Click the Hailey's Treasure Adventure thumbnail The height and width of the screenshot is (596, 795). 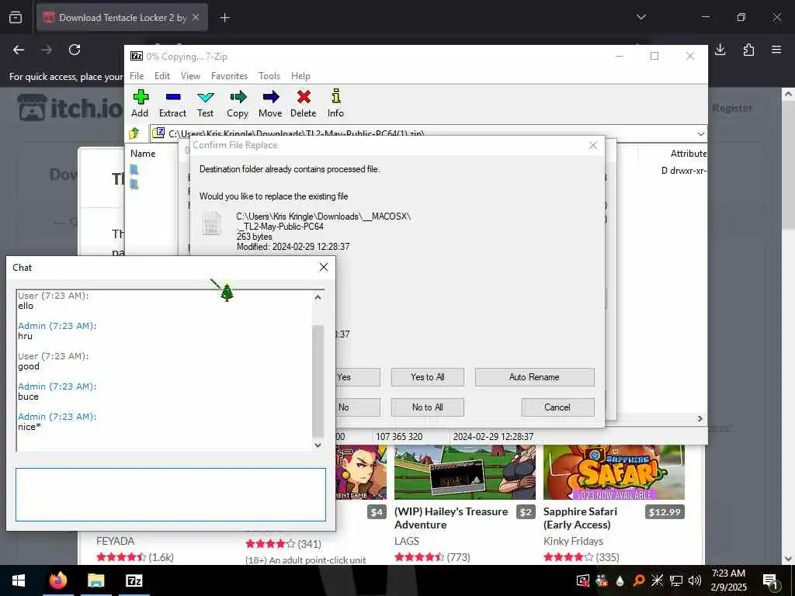(465, 472)
